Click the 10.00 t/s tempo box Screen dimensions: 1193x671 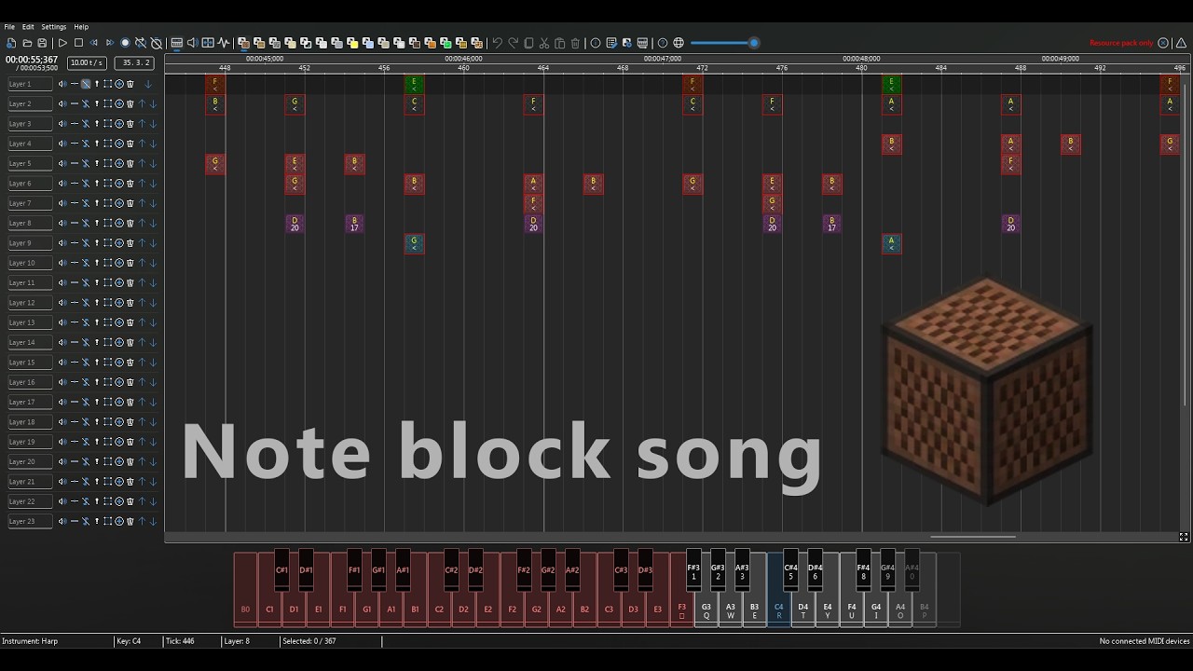(87, 62)
